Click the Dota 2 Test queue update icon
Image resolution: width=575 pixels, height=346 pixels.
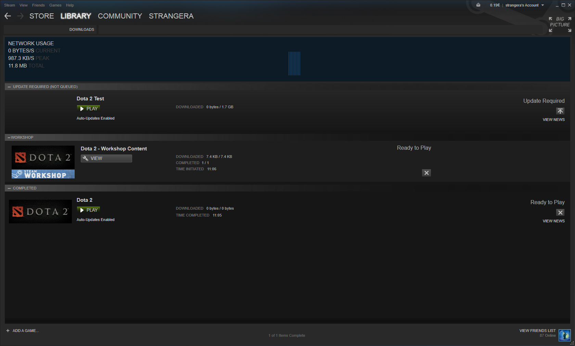[x=560, y=111]
